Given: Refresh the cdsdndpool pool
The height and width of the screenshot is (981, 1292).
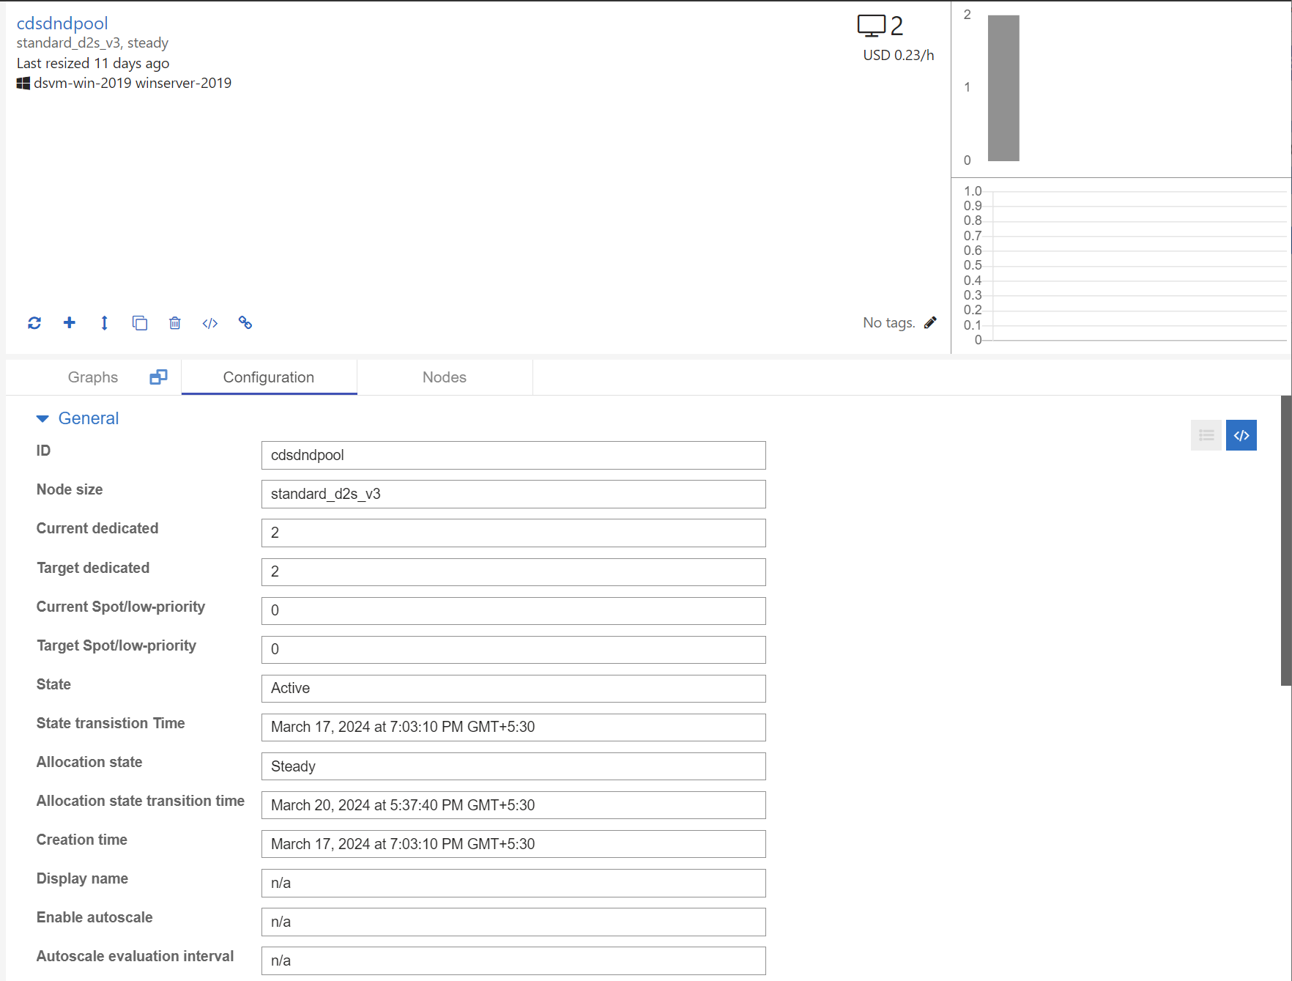Looking at the screenshot, I should [34, 322].
